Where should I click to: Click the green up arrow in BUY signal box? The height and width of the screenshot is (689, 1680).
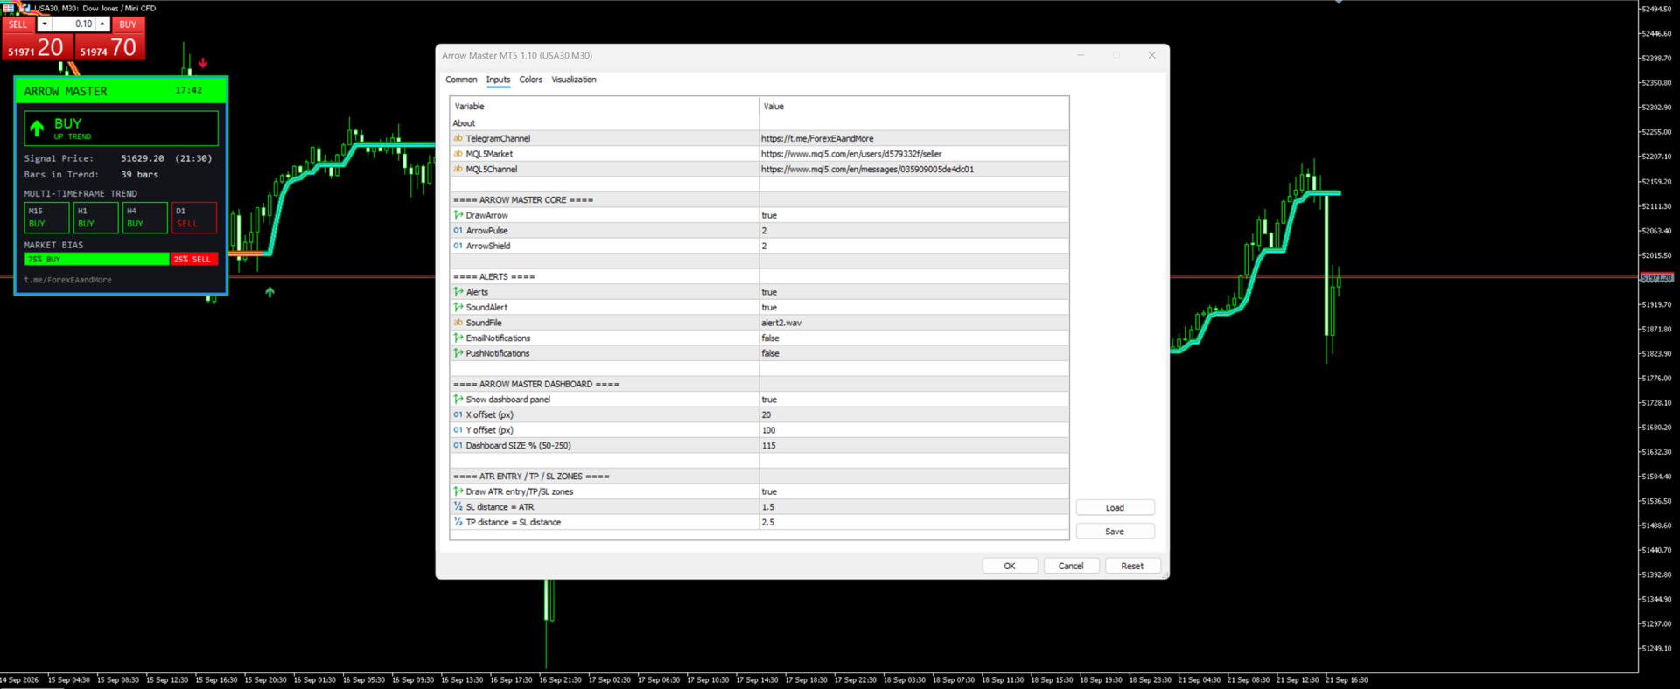(x=37, y=129)
